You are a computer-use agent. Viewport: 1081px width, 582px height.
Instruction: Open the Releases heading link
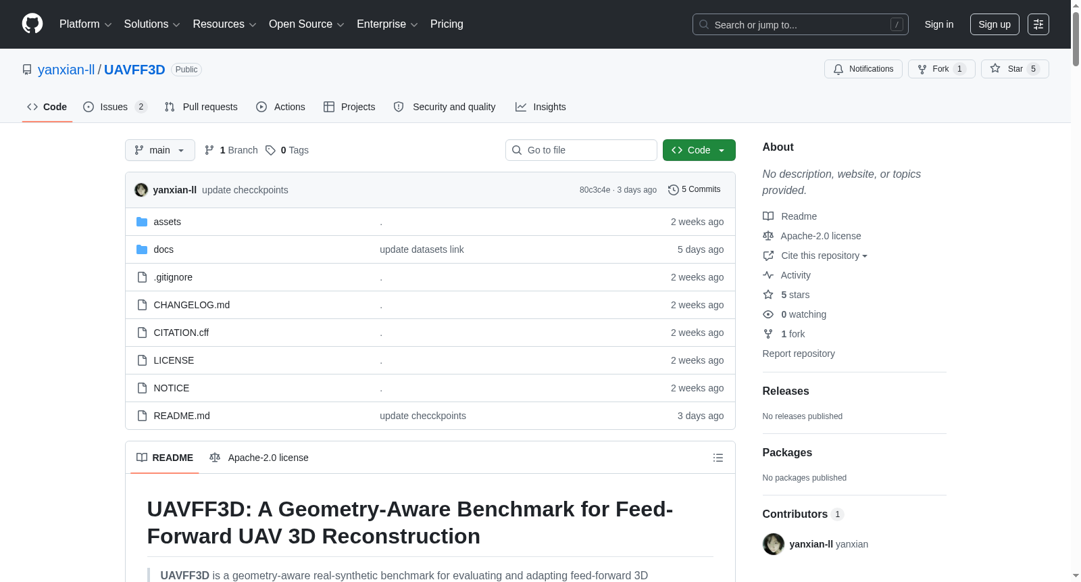click(786, 391)
